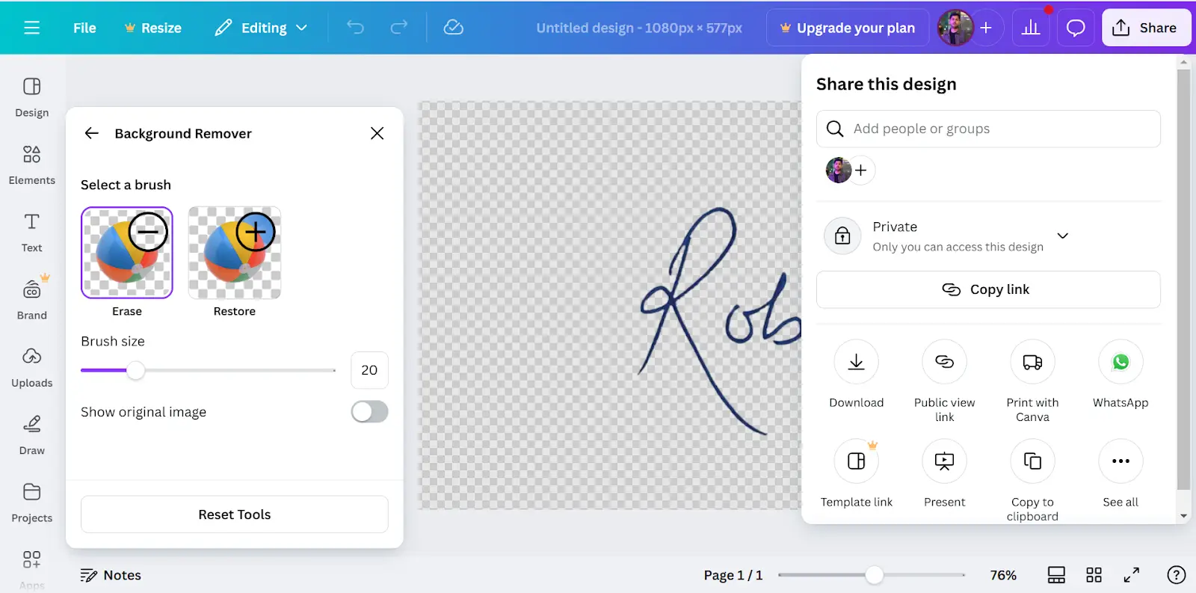Click the Print with Canva icon

(1032, 362)
